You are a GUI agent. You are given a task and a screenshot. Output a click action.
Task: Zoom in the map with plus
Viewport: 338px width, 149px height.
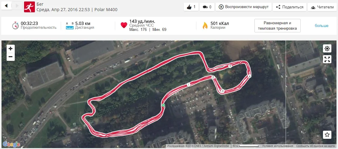click(11, 49)
